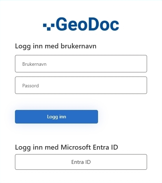This screenshot has width=162, height=183.
Task: Sign in with the Entra ID button
Action: [x=81, y=162]
